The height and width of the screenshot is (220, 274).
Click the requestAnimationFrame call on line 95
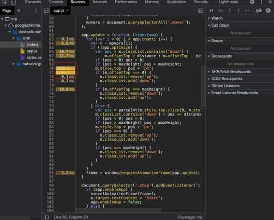(145, 173)
